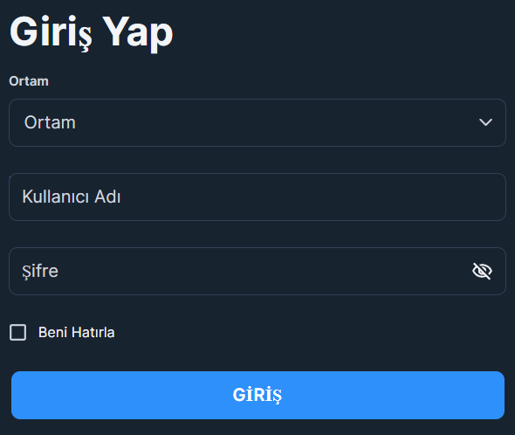Enable the Beni Hatırla checkbox
The width and height of the screenshot is (515, 435).
point(17,332)
